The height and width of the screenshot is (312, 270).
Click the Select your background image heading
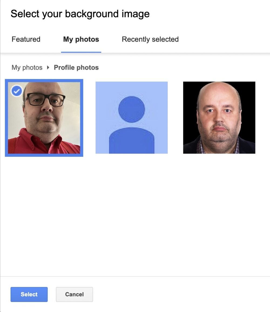point(80,14)
